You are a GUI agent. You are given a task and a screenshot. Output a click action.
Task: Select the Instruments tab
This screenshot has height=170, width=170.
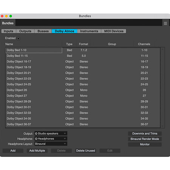tap(89, 31)
